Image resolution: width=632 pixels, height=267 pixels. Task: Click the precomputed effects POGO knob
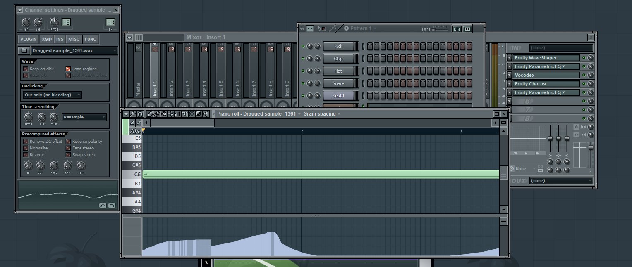tap(54, 165)
